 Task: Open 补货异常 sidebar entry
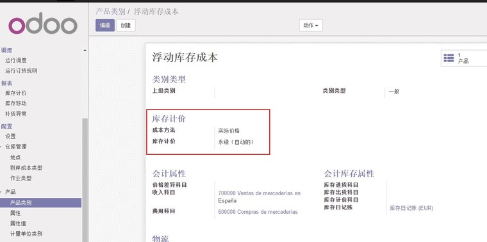[x=16, y=114]
